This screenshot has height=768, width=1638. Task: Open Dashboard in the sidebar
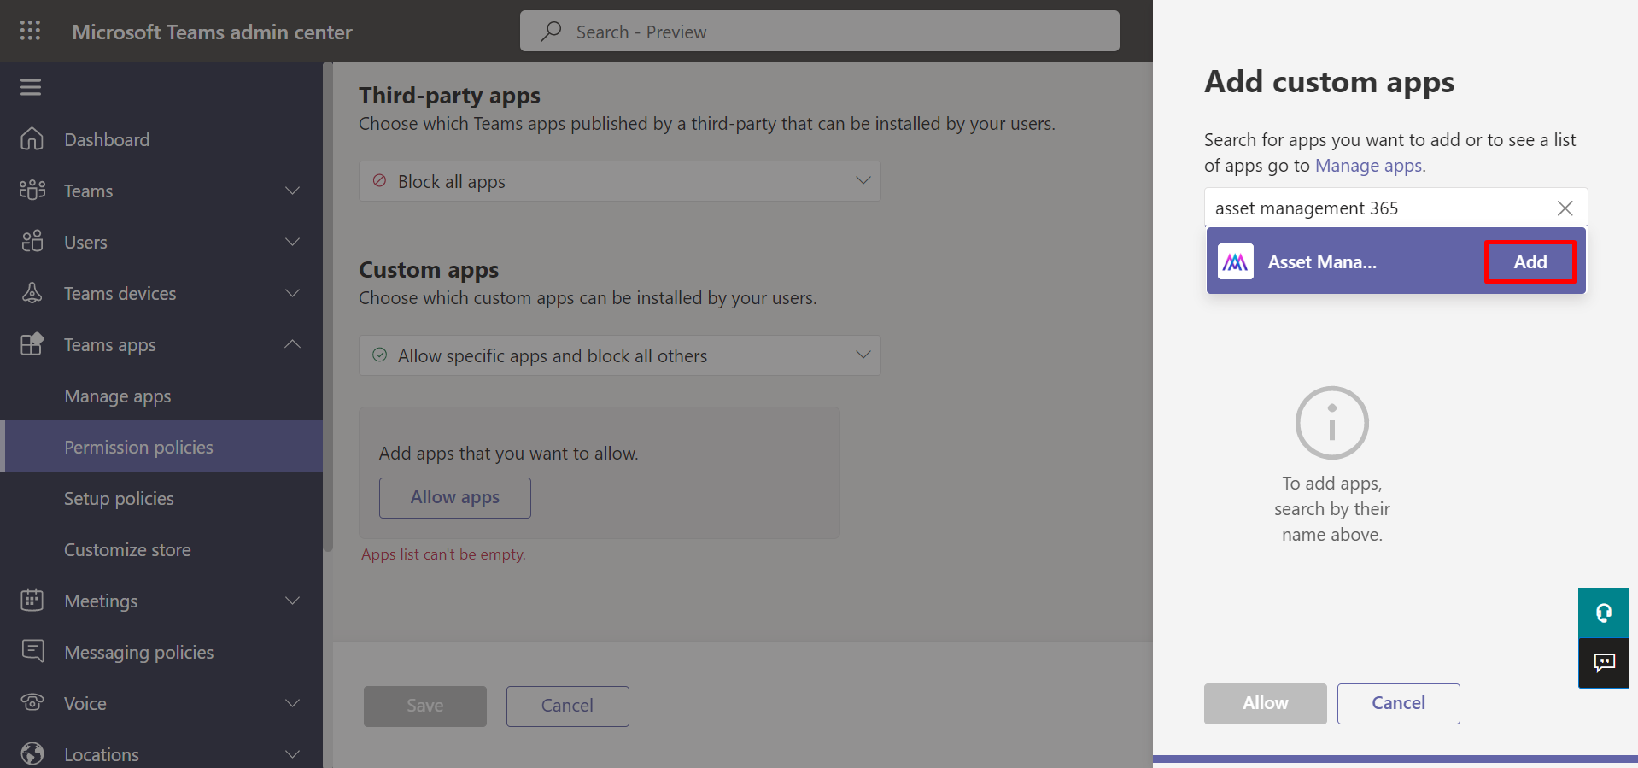pos(107,139)
